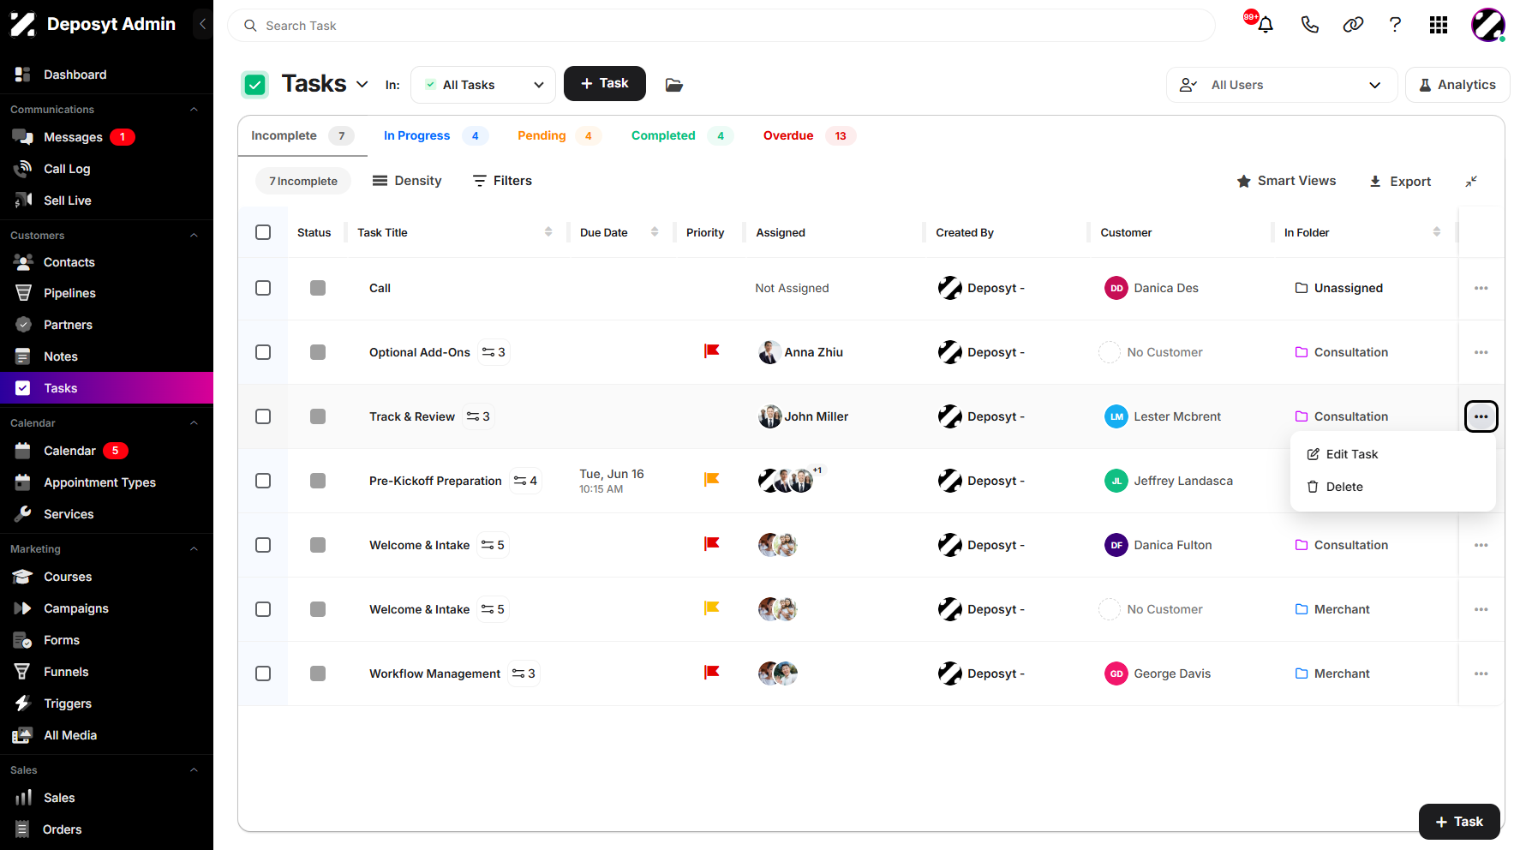Open user profile avatar in top right
The width and height of the screenshot is (1526, 850).
click(1488, 25)
